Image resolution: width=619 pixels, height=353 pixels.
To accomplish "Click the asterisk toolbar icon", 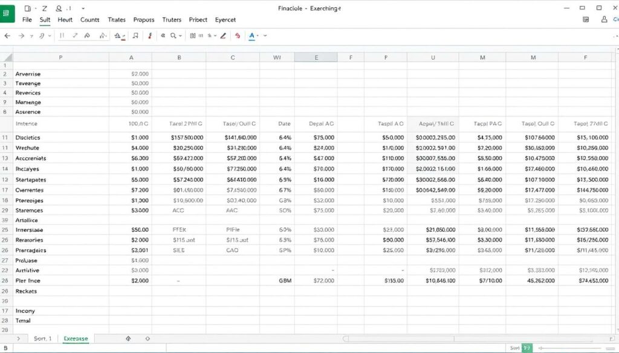I will pyautogui.click(x=210, y=36).
